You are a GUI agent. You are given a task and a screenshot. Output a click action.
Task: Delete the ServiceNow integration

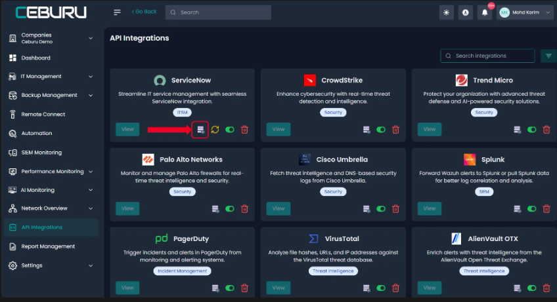click(x=244, y=129)
